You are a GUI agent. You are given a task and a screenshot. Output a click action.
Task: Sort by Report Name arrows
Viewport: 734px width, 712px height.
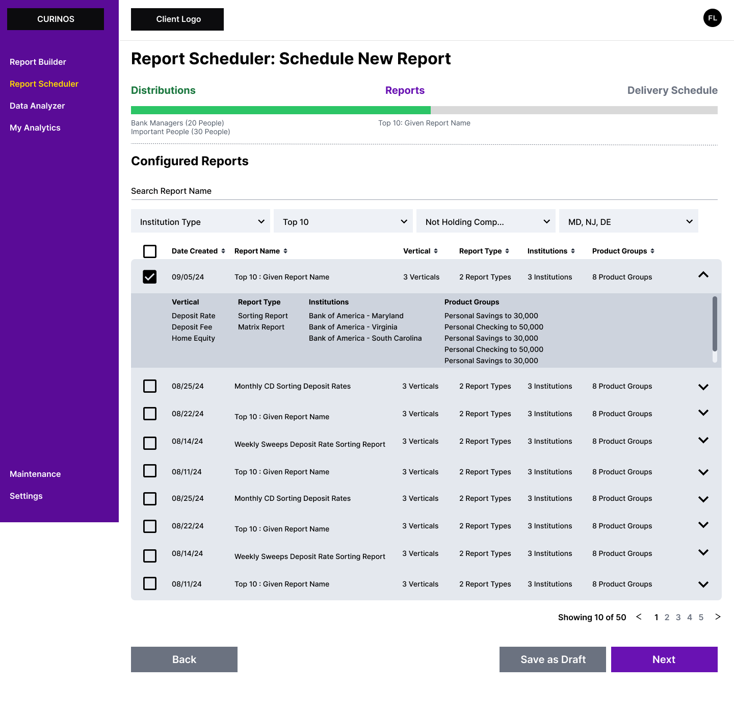pyautogui.click(x=285, y=251)
